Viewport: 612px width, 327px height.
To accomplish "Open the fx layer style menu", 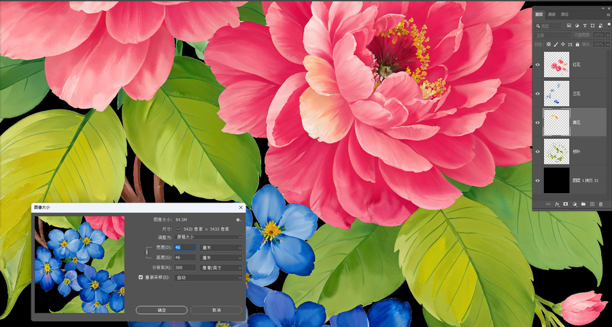I will point(558,204).
